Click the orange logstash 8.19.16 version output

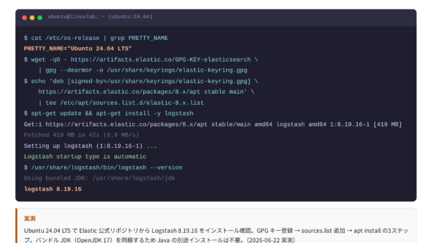click(53, 189)
